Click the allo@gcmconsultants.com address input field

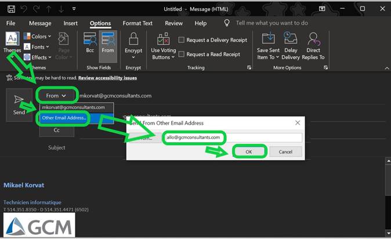[x=233, y=137]
